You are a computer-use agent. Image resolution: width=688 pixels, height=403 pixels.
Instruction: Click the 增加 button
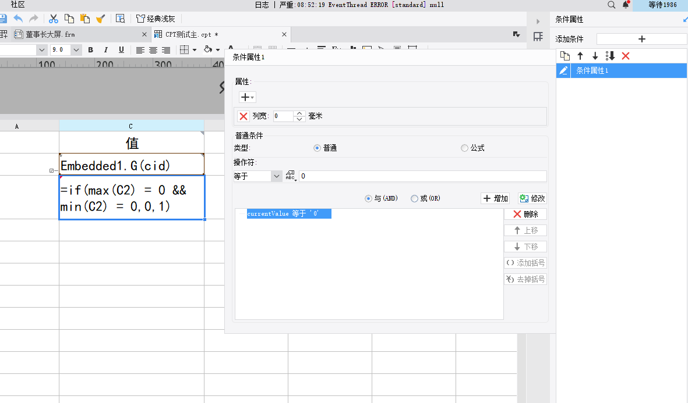[x=495, y=198]
